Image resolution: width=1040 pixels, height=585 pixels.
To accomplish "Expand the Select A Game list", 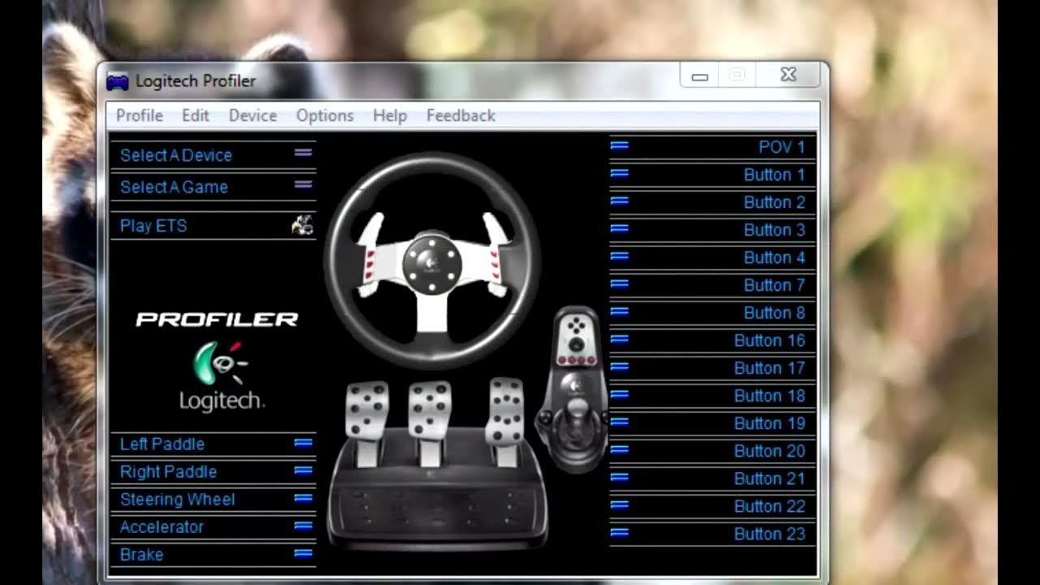I will click(213, 187).
